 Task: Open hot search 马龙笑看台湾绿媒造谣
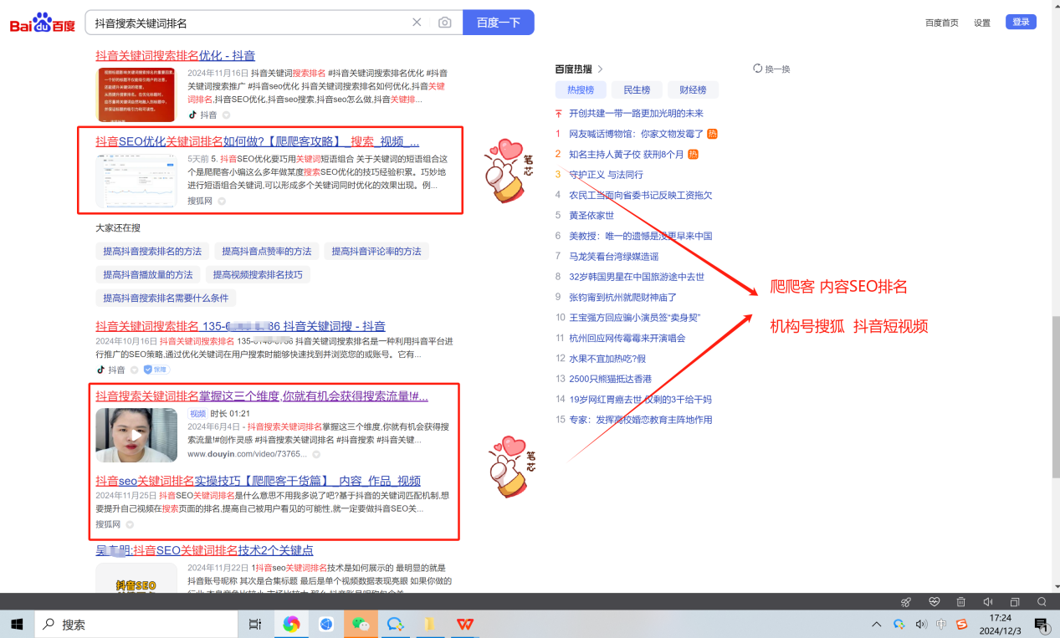tap(613, 256)
